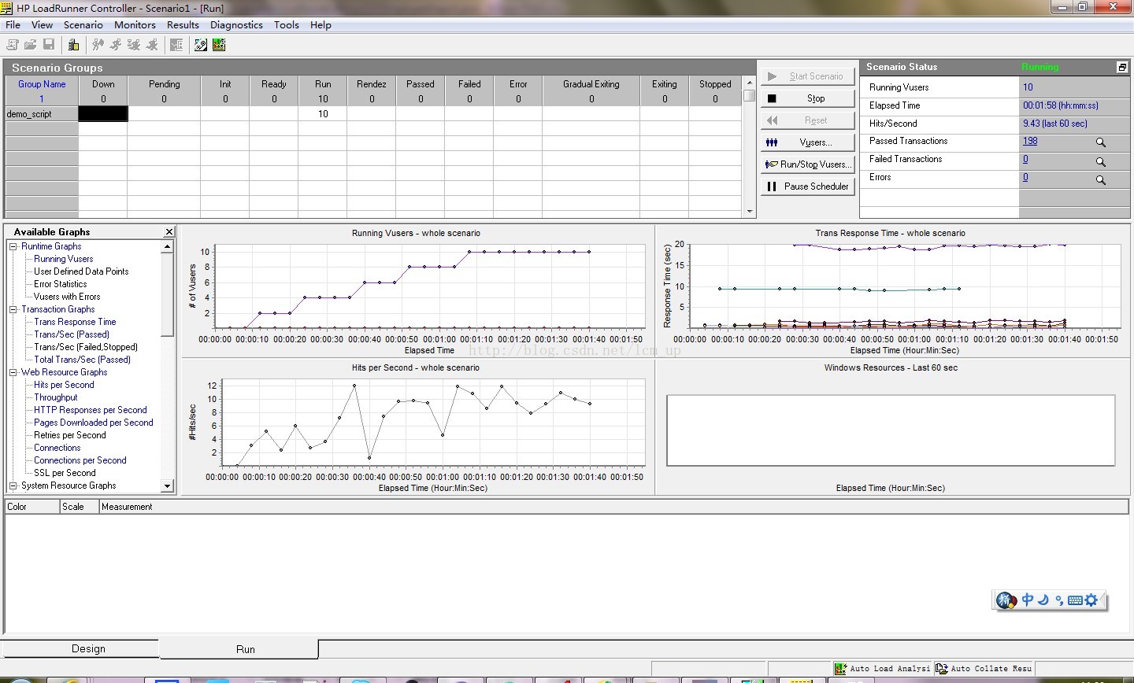1134x683 pixels.
Task: Undock the Scenario Status pane
Action: click(x=1122, y=68)
